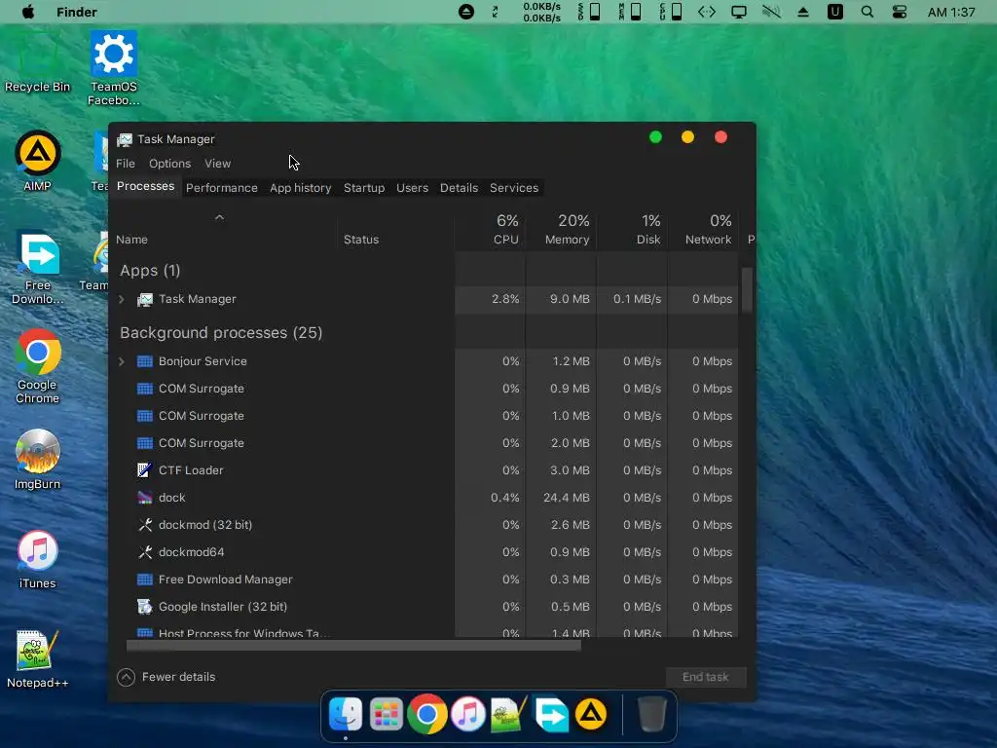Click the Background processes (25) heading
997x748 pixels.
(x=221, y=333)
